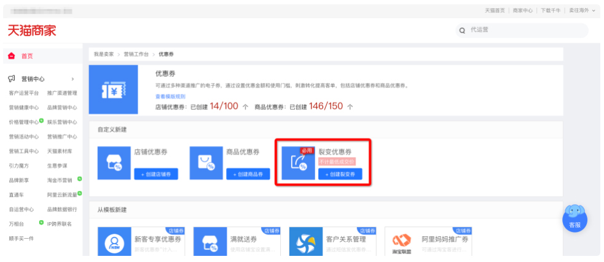Open 品牌营销中心 in the sidebar
This screenshot has height=262, width=604.
(x=62, y=108)
